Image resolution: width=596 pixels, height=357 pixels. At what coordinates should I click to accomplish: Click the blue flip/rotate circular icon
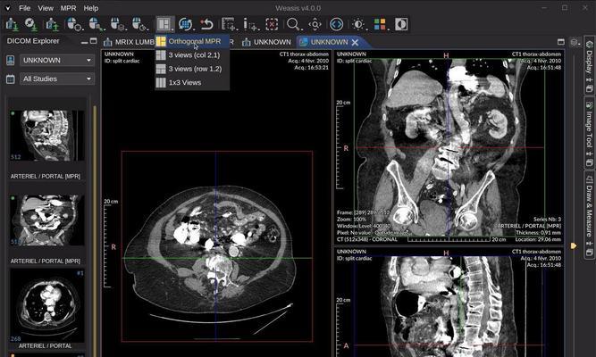[x=336, y=24]
